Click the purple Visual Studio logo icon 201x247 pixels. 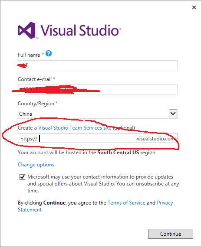click(x=26, y=30)
